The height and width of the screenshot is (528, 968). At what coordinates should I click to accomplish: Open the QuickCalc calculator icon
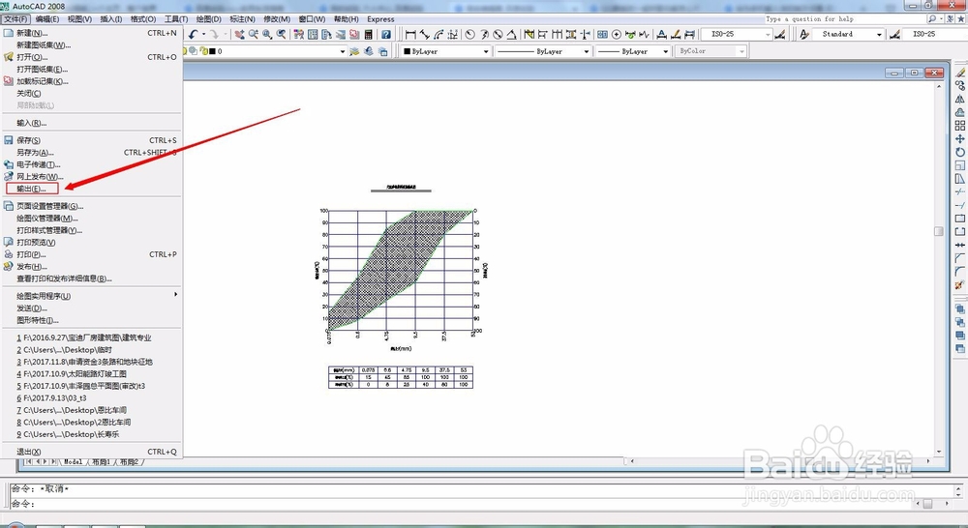pyautogui.click(x=369, y=35)
